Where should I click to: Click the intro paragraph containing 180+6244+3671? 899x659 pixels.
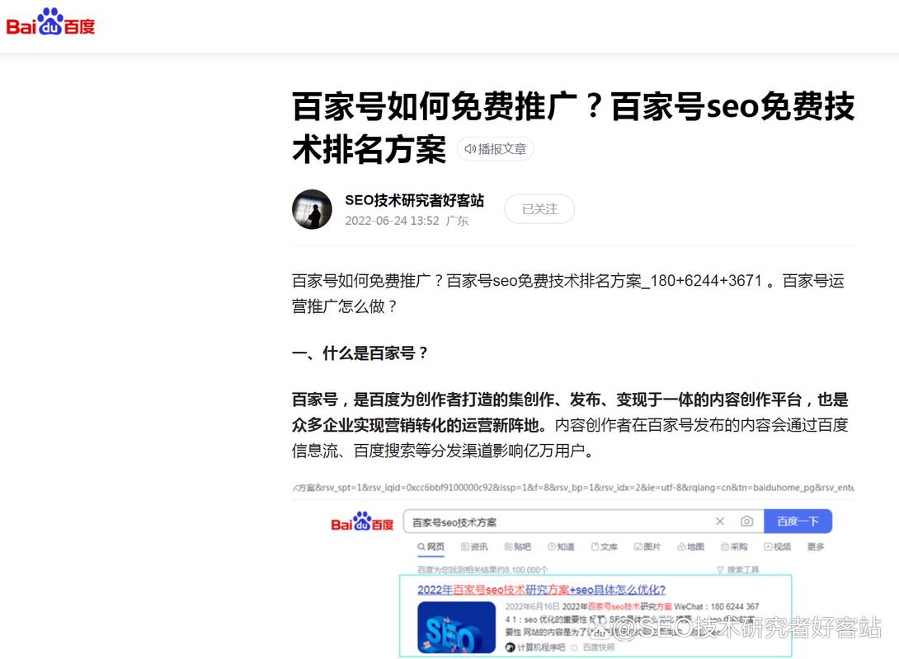click(x=569, y=293)
